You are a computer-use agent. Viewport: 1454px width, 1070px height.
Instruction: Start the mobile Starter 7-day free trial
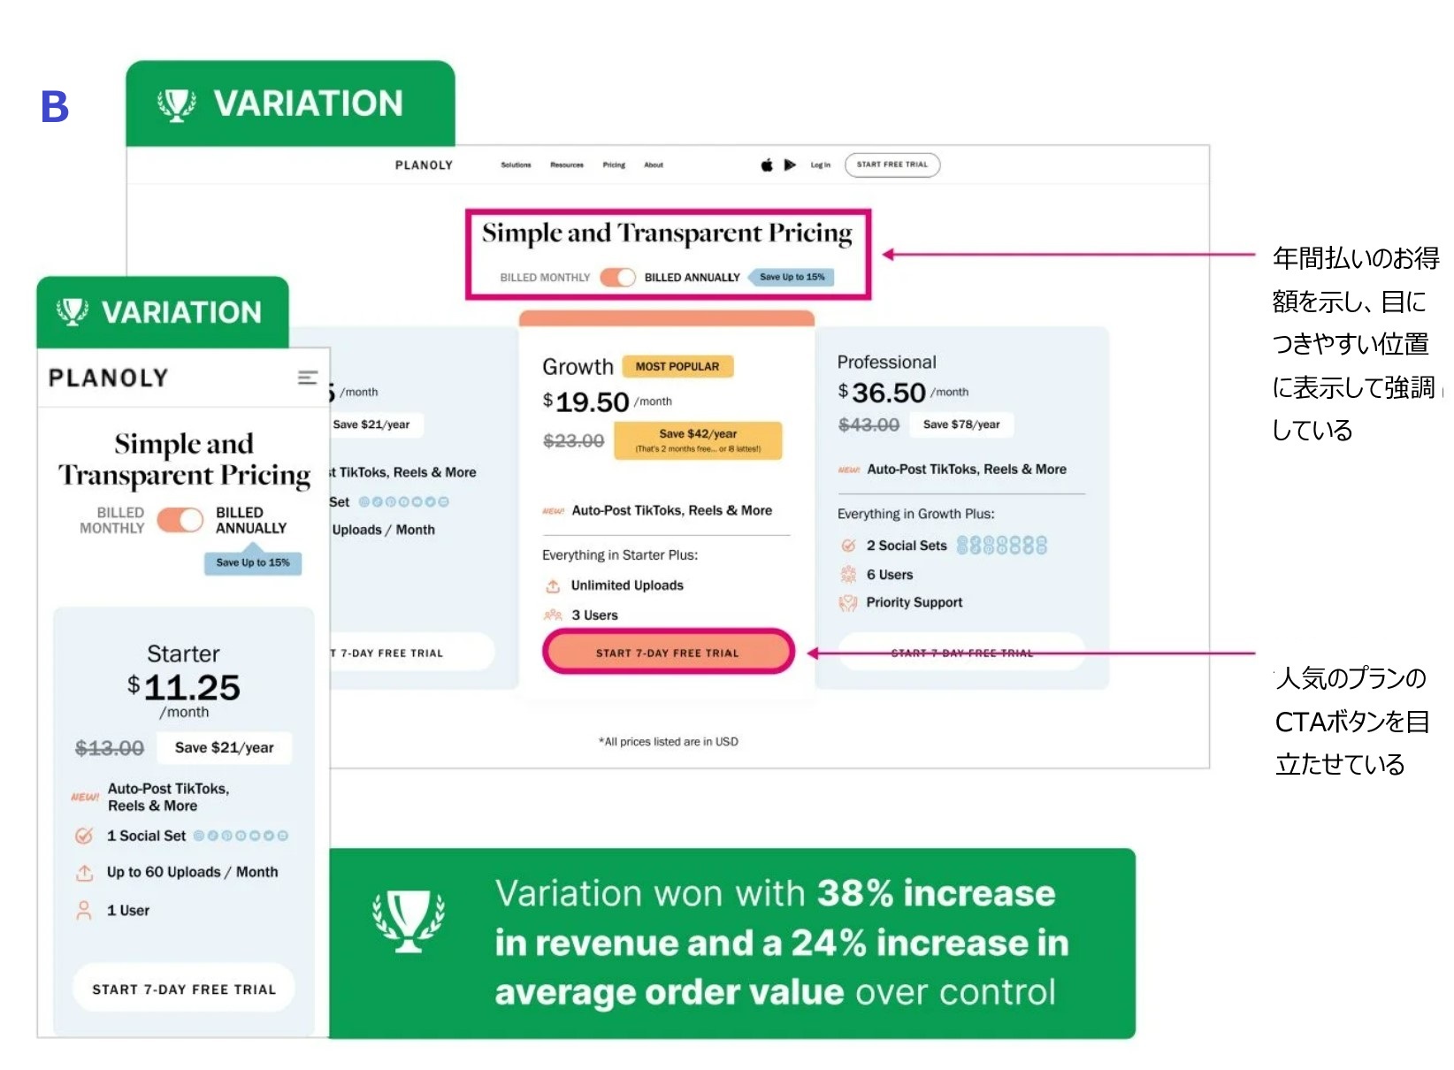pos(184,989)
